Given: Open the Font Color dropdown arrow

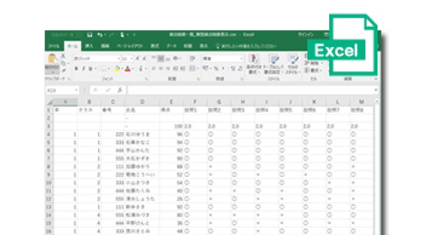Looking at the screenshot, I should coord(133,69).
